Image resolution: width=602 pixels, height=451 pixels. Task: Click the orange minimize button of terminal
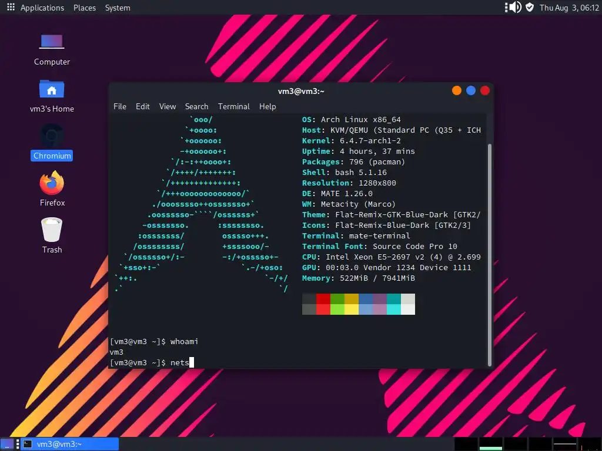(456, 90)
